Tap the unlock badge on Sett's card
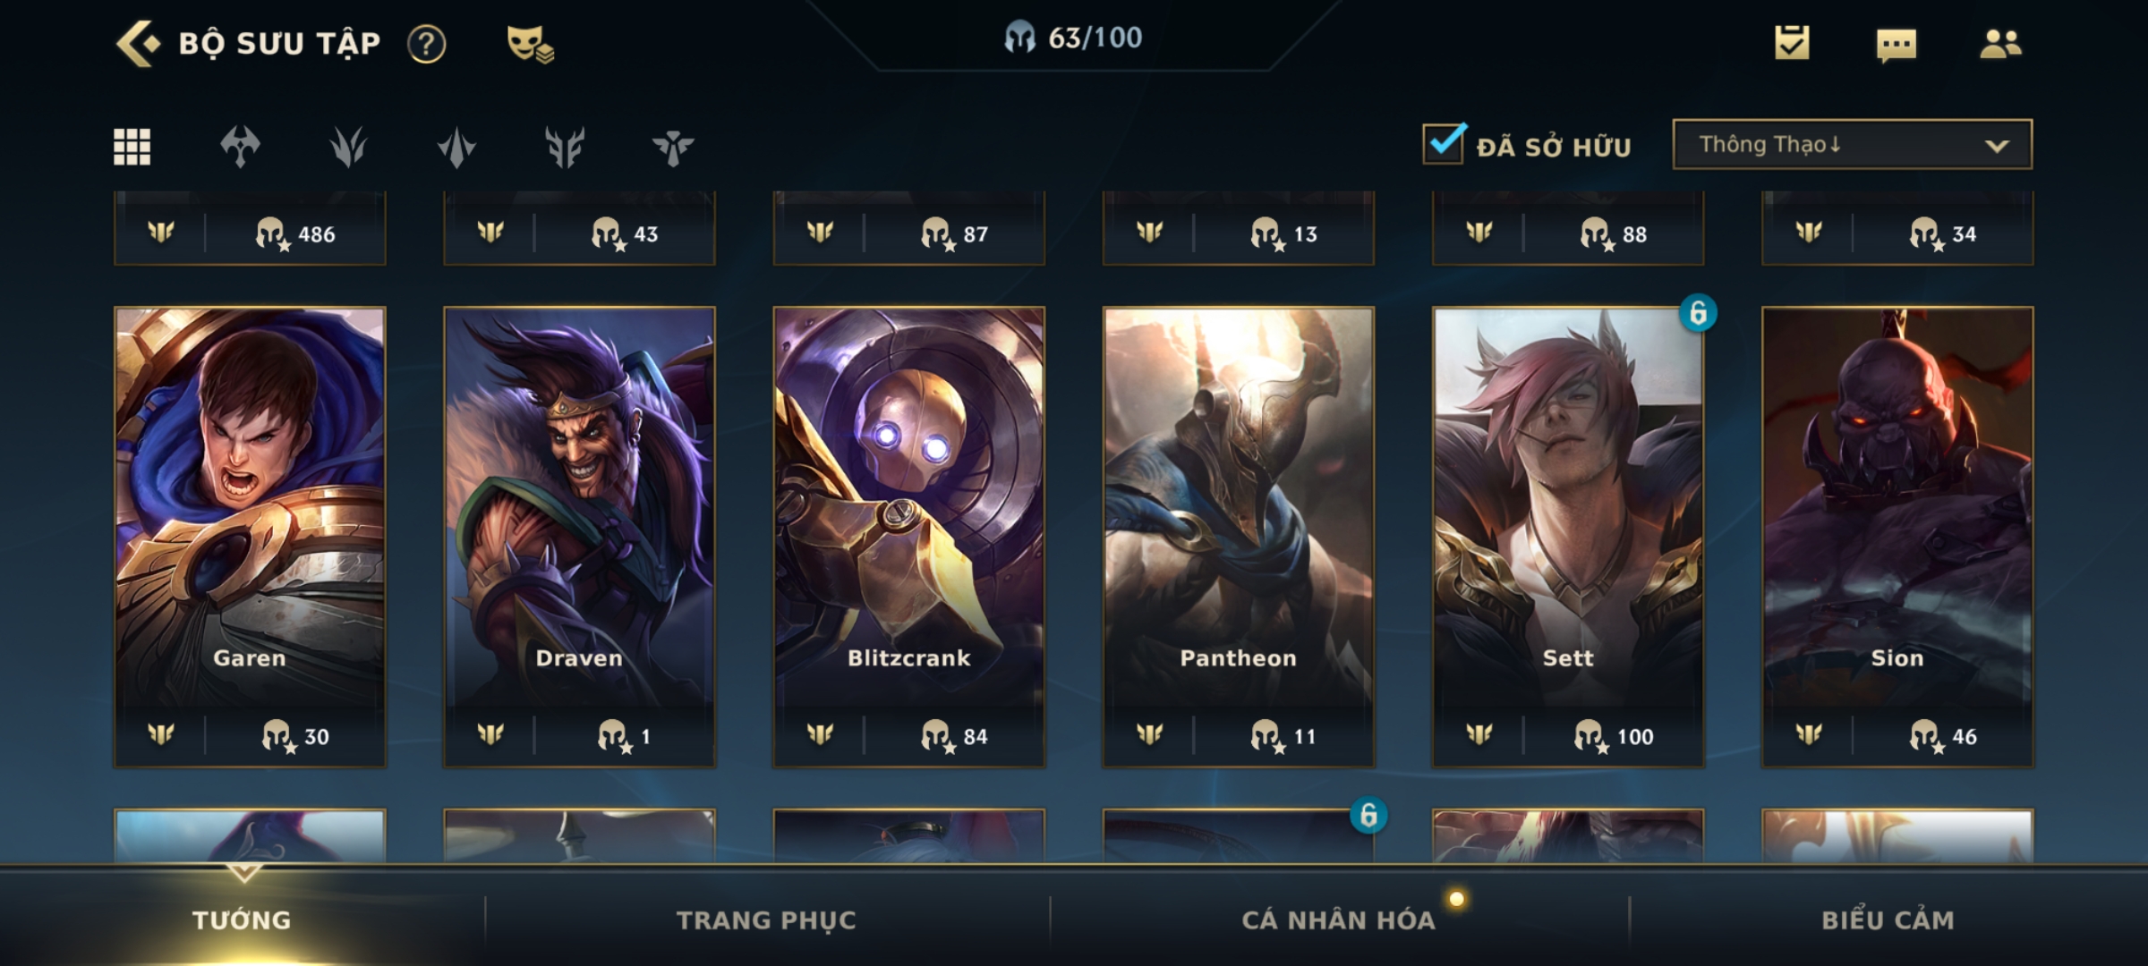 tap(1698, 313)
